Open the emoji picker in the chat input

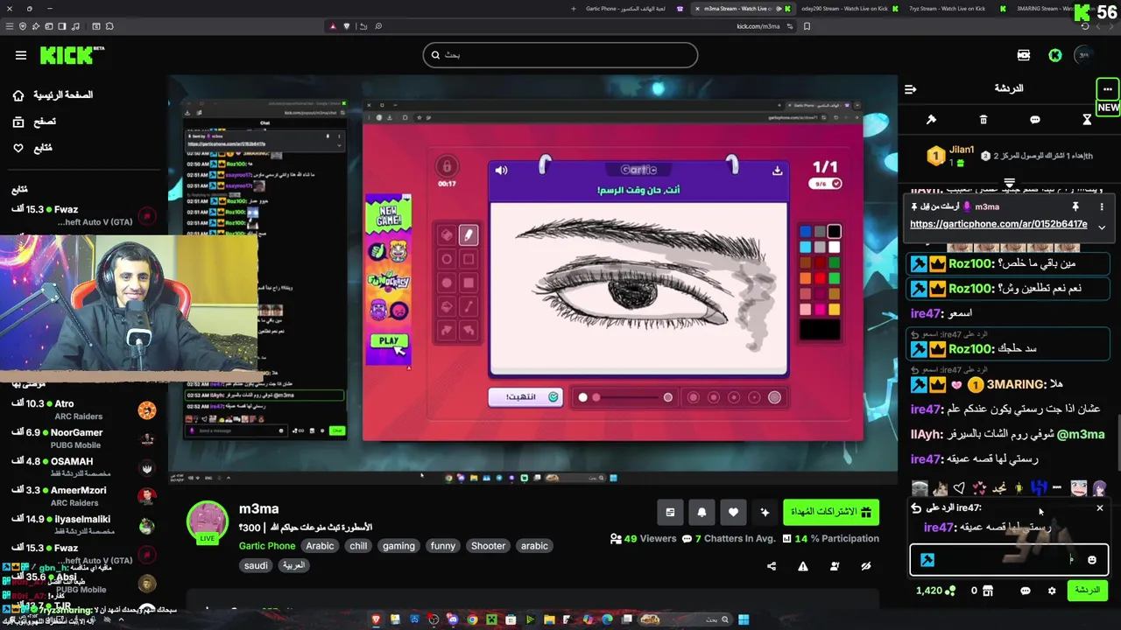pos(1091,560)
